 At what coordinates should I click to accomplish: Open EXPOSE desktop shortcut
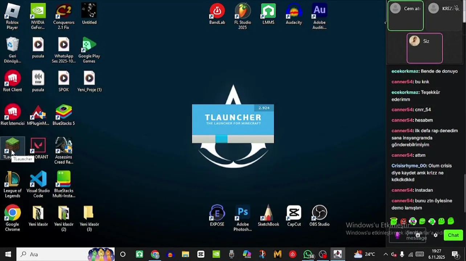click(x=217, y=216)
